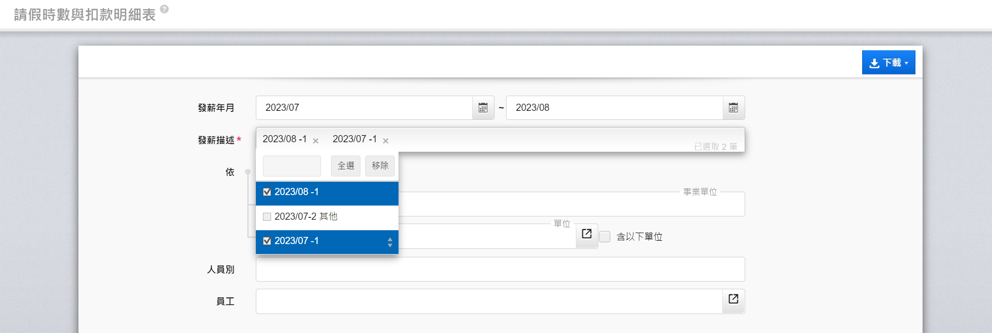
Task: Click the help question mark icon beside title
Action: tap(164, 9)
